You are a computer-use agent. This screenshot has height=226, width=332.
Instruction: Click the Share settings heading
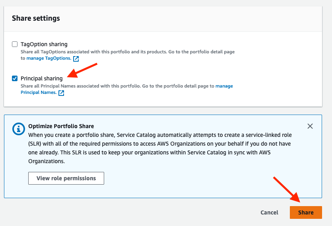pos(36,18)
